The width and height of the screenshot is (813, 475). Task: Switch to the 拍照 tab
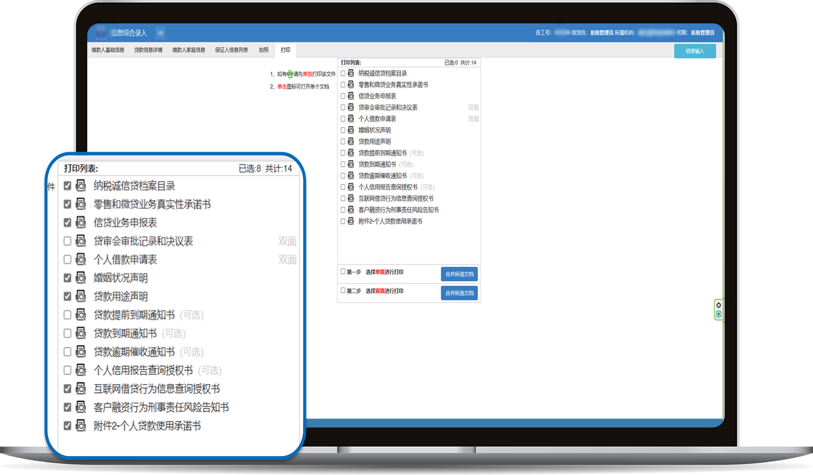click(263, 49)
